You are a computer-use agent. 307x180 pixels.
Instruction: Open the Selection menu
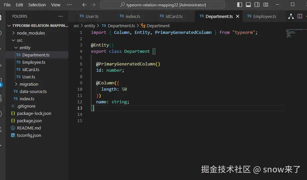tap(37, 5)
